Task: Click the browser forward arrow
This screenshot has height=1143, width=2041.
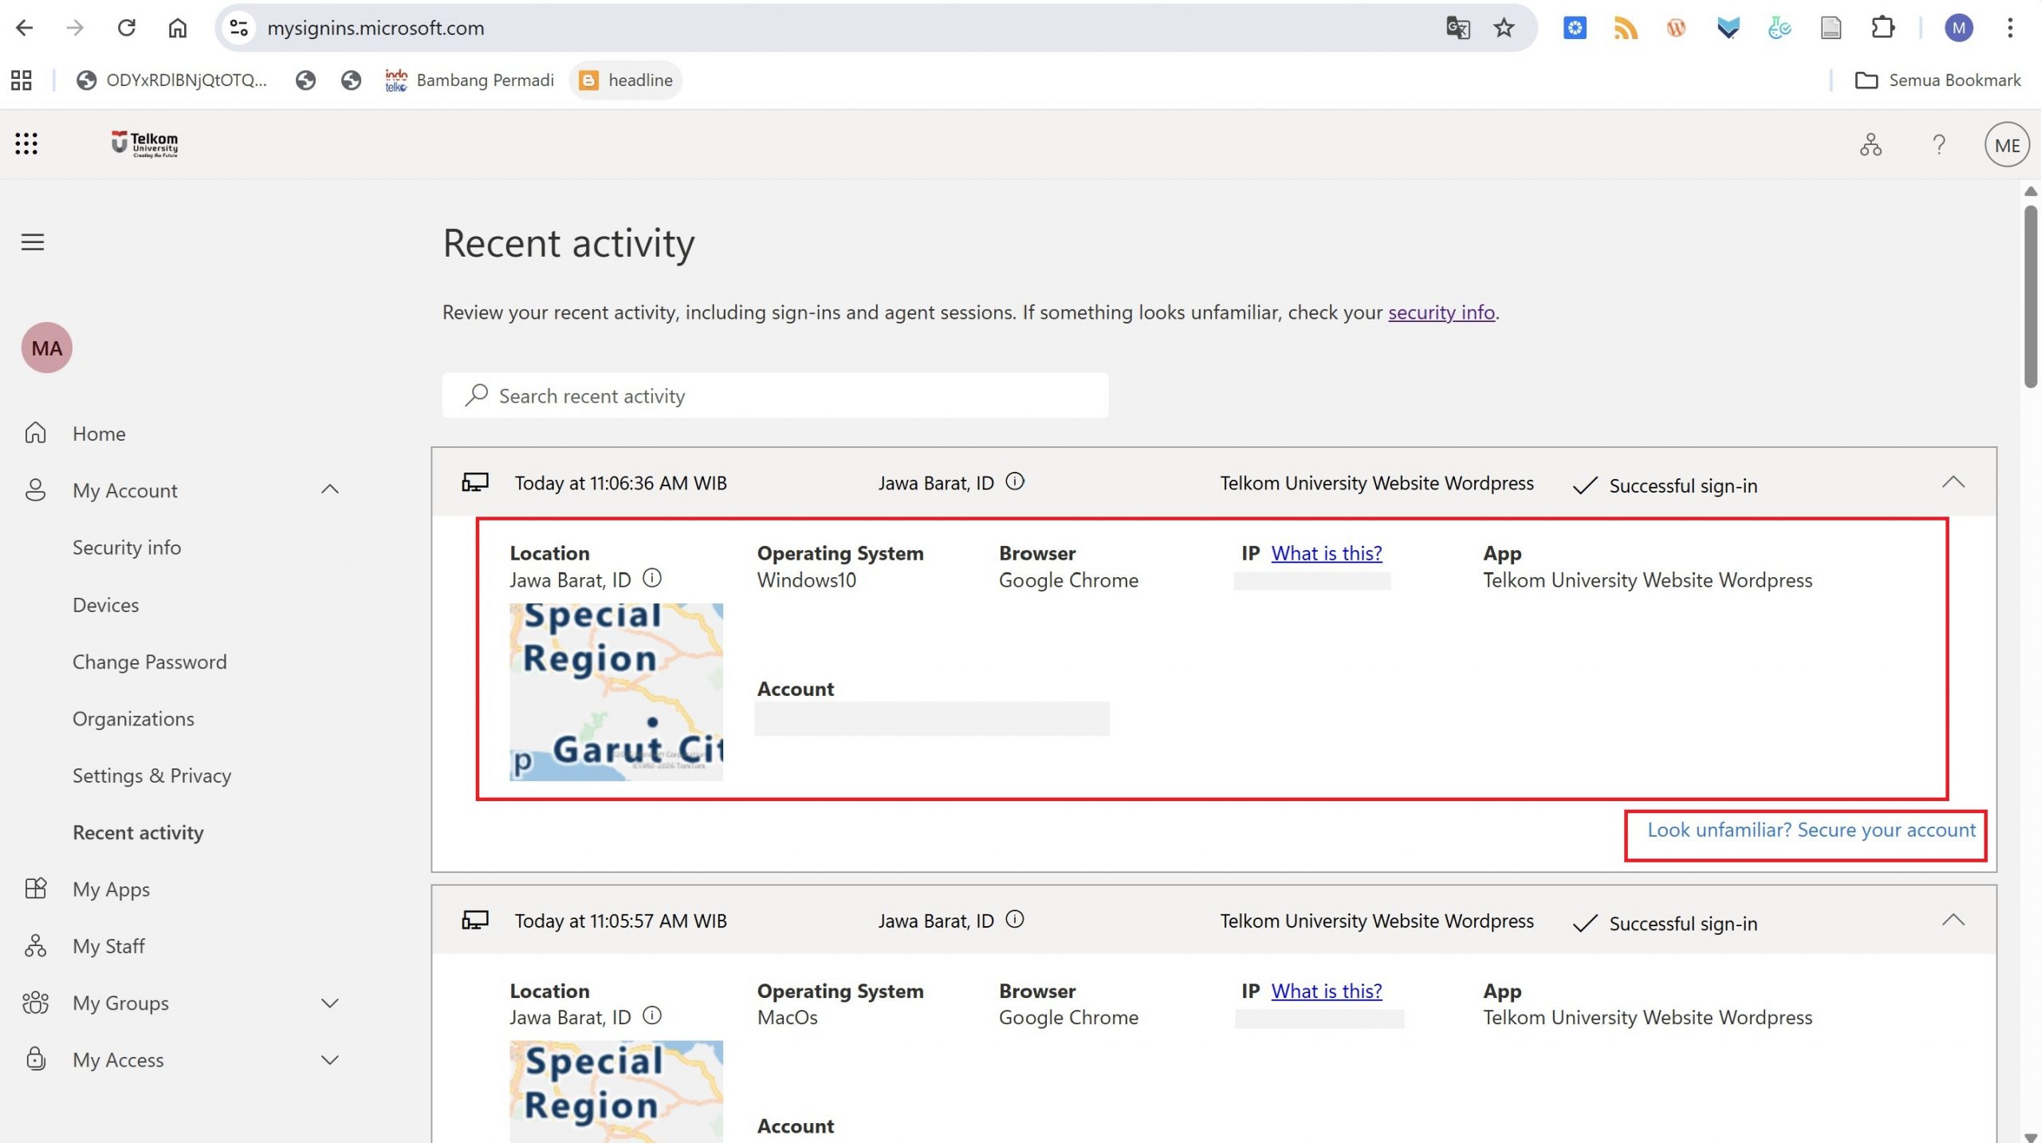Action: (75, 28)
